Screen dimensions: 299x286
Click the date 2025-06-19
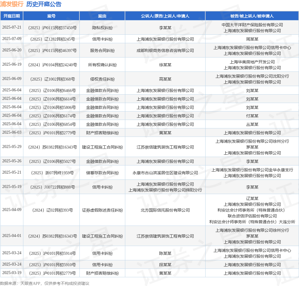(12, 64)
